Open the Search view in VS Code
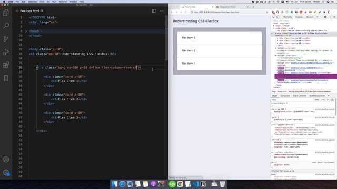337x189 pixels. (6, 26)
